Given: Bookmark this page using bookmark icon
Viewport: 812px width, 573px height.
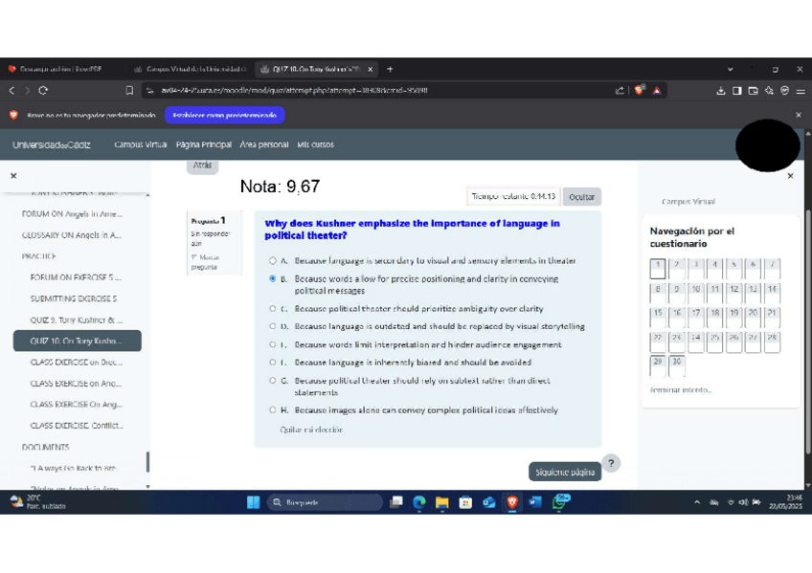Looking at the screenshot, I should (x=129, y=91).
